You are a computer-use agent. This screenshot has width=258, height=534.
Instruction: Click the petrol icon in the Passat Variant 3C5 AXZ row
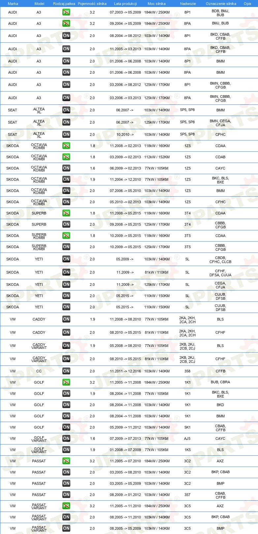point(66,506)
